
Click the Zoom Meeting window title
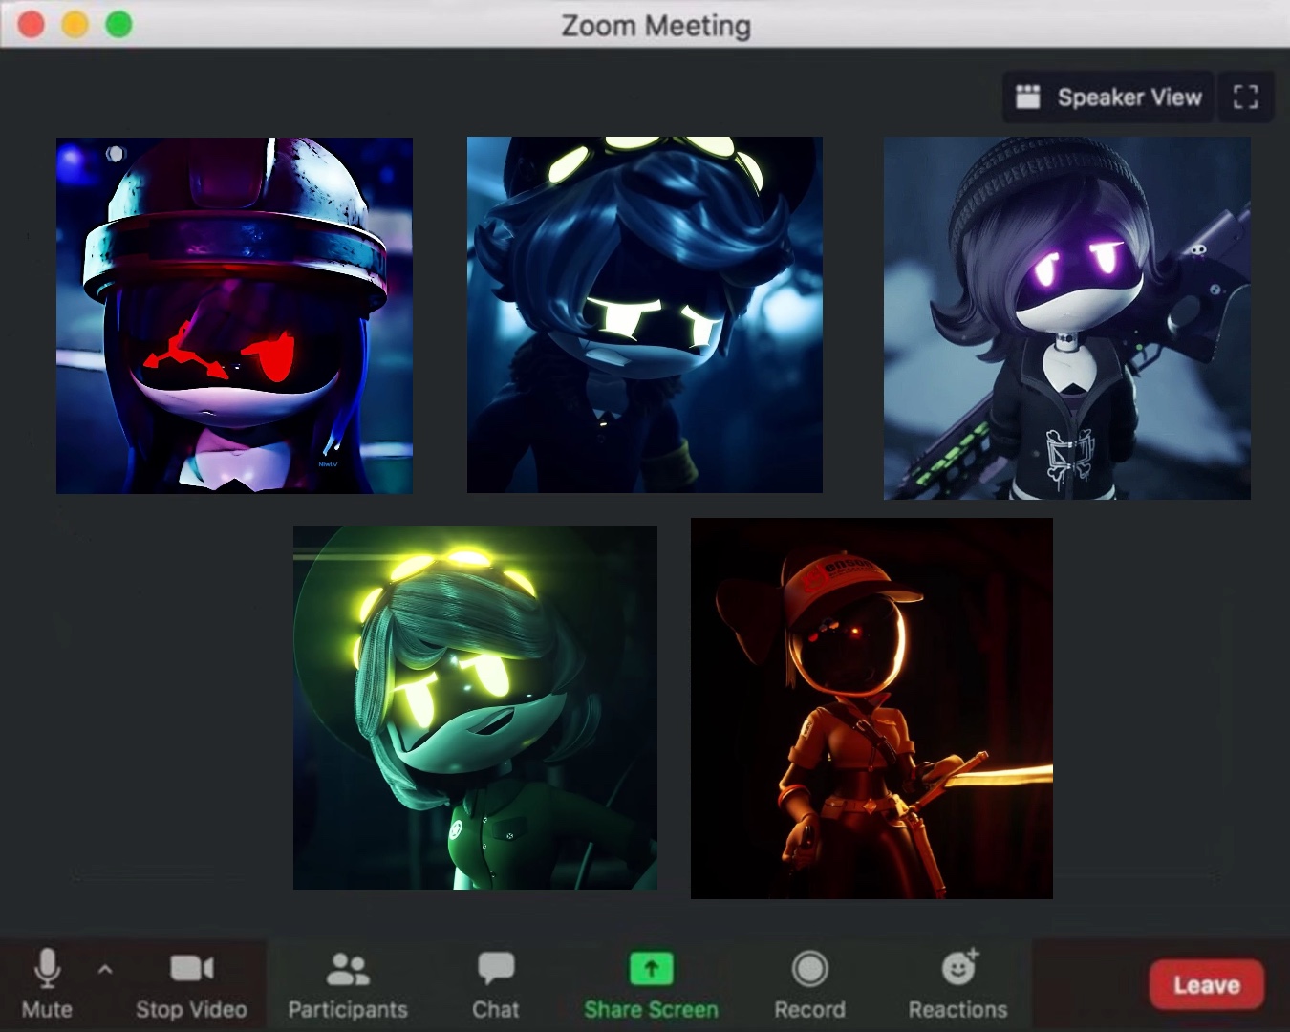pos(656,25)
